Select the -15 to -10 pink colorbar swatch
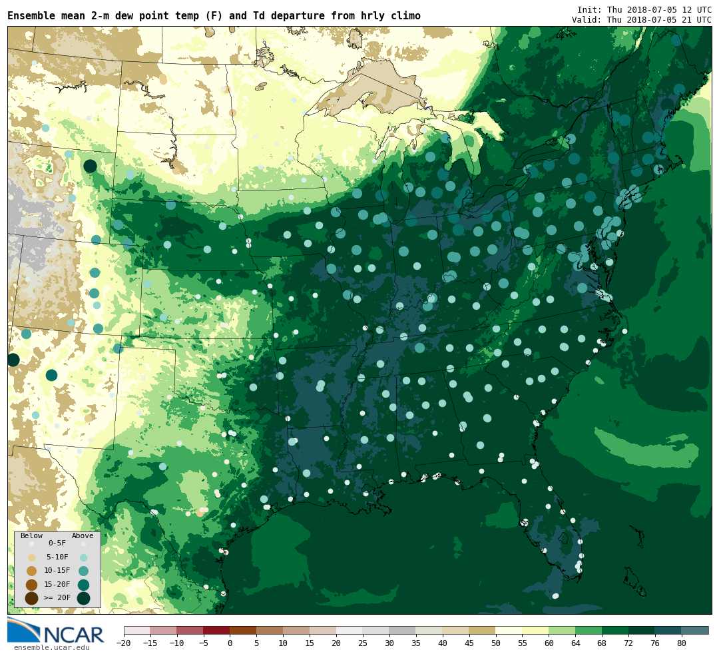 click(164, 630)
